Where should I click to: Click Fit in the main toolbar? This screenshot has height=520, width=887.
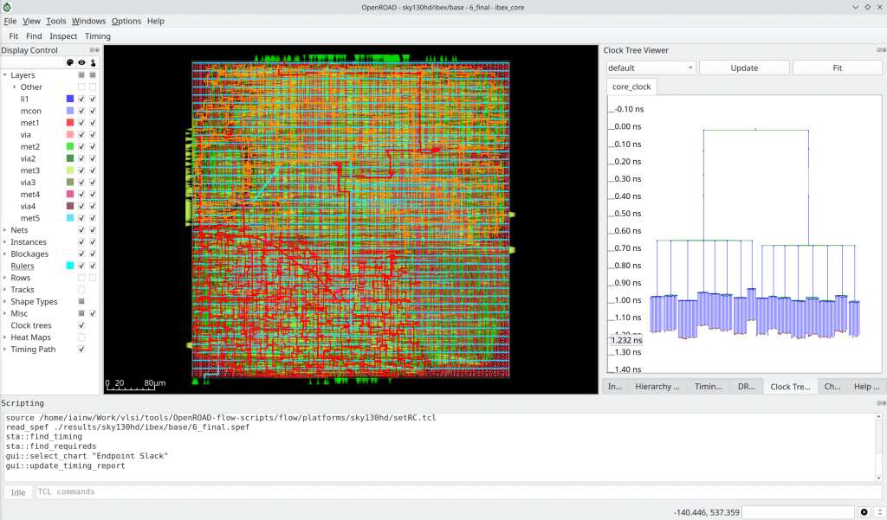tap(13, 35)
